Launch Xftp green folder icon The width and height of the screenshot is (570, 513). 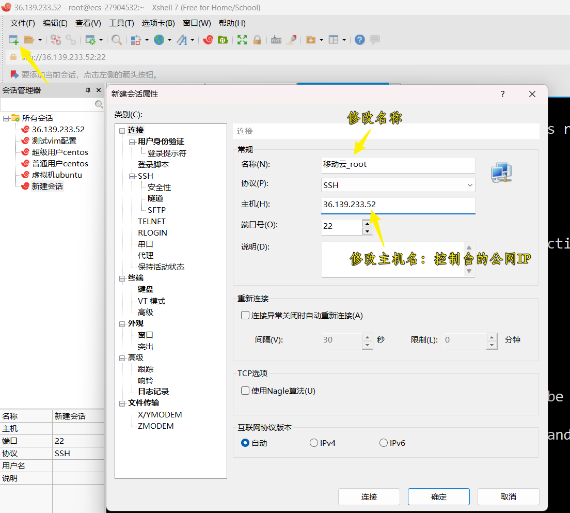coord(223,40)
